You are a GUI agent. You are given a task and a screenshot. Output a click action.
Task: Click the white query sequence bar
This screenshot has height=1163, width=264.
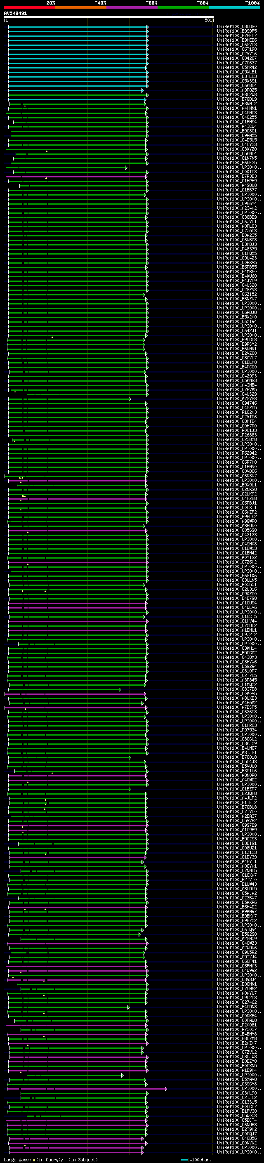(x=109, y=17)
